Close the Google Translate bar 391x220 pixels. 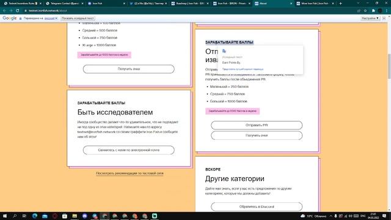click(384, 18)
